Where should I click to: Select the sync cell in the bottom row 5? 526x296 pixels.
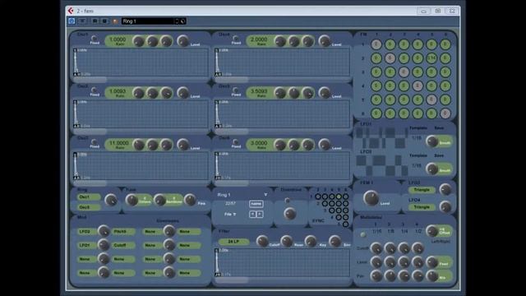click(345, 224)
